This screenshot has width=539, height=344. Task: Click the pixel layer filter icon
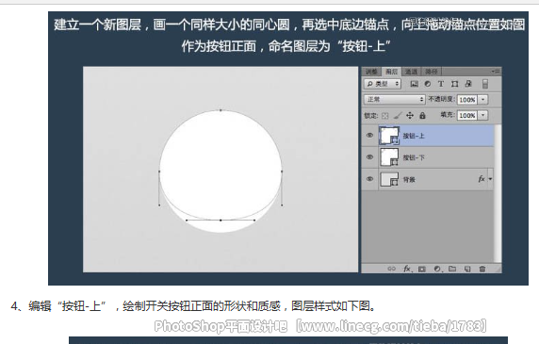coord(415,84)
